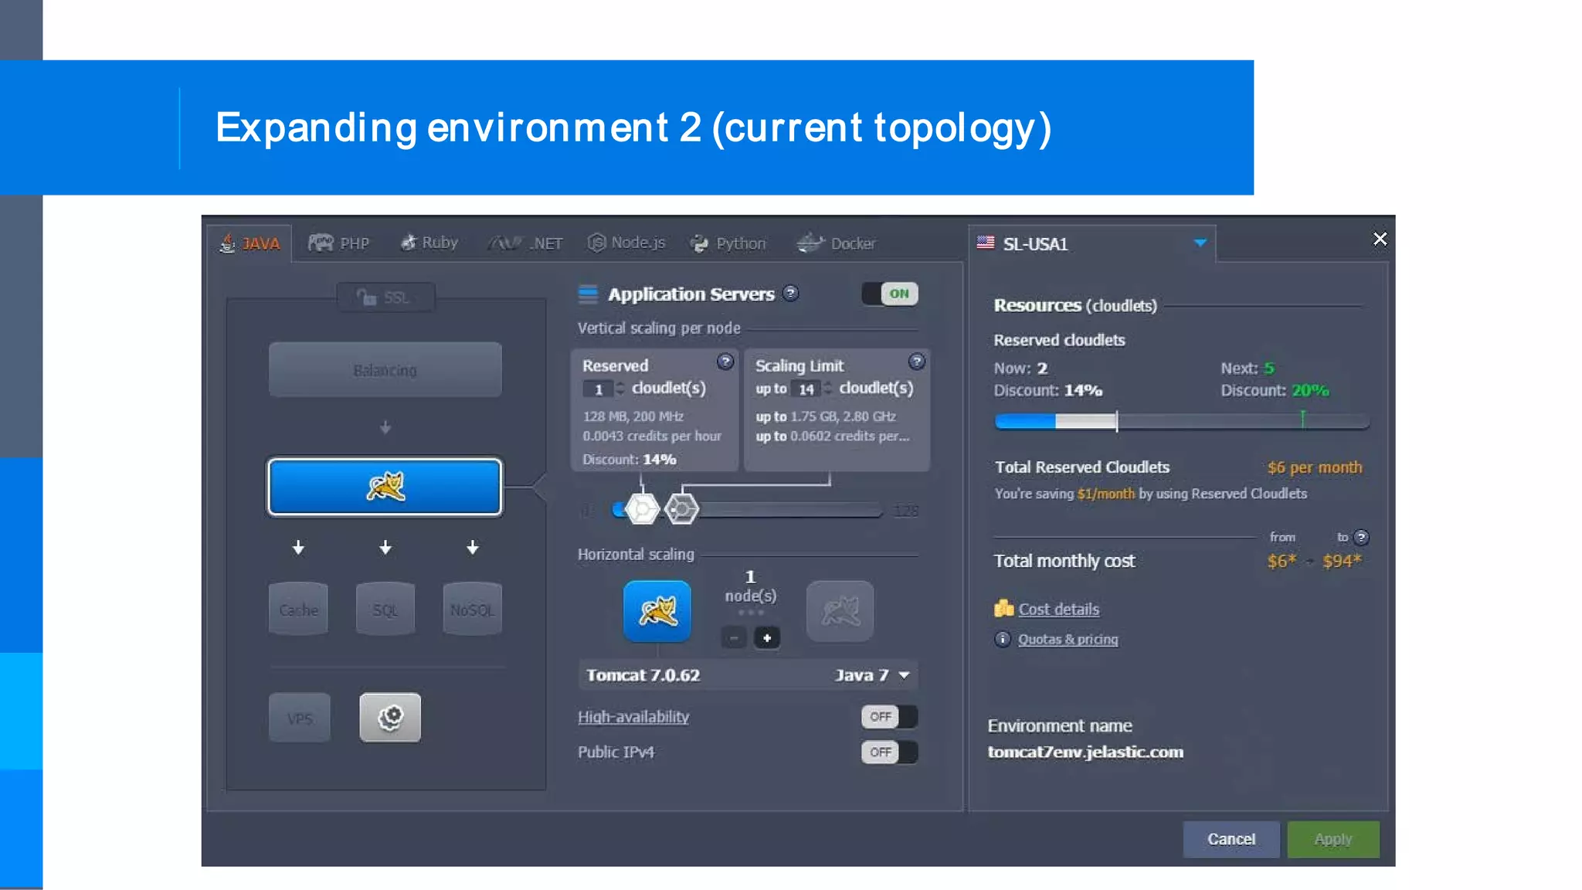Turn off the Application Servers switch
1582x890 pixels.
tap(890, 294)
